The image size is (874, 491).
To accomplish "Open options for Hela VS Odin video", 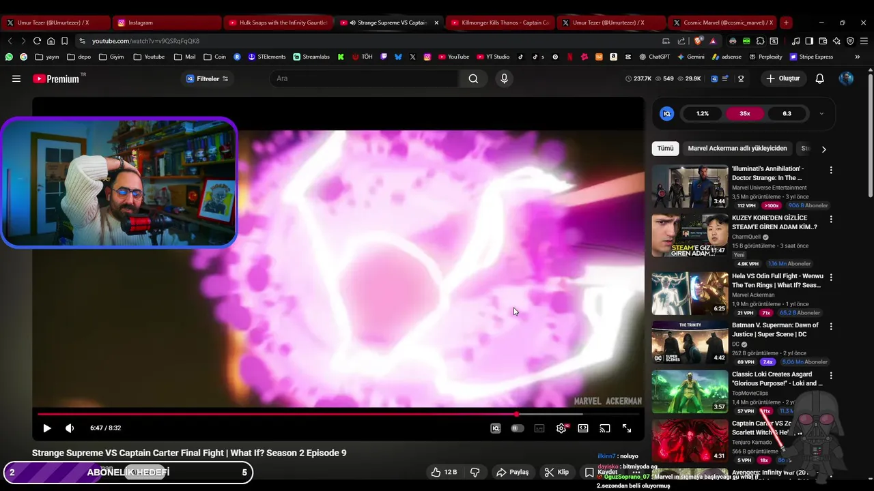I will coord(831,278).
